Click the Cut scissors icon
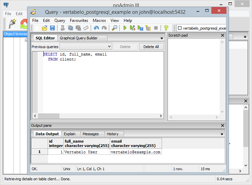Screen dimensions: 252x185 pos(62,28)
